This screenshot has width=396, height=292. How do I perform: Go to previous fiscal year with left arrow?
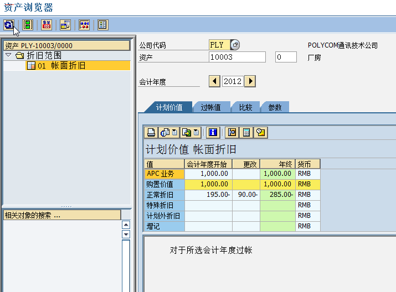coord(215,81)
